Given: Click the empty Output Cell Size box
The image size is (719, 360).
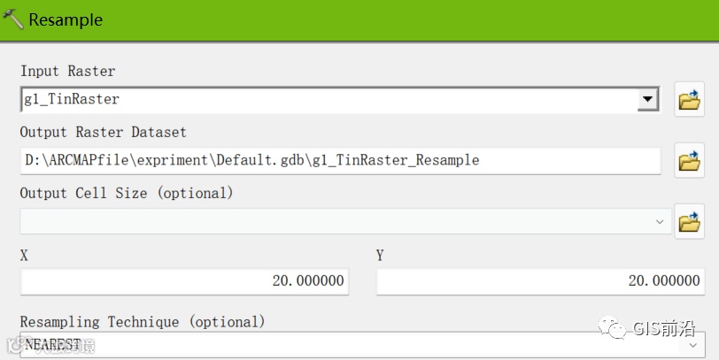Looking at the screenshot, I should click(345, 222).
